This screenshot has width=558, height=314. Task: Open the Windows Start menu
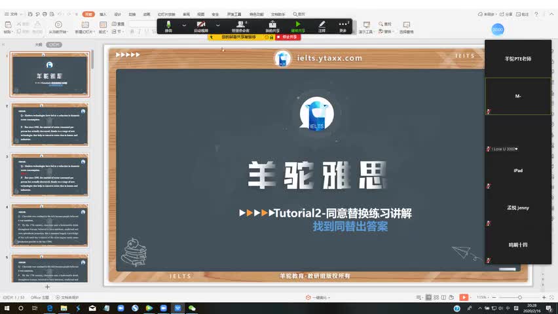pyautogui.click(x=7, y=308)
